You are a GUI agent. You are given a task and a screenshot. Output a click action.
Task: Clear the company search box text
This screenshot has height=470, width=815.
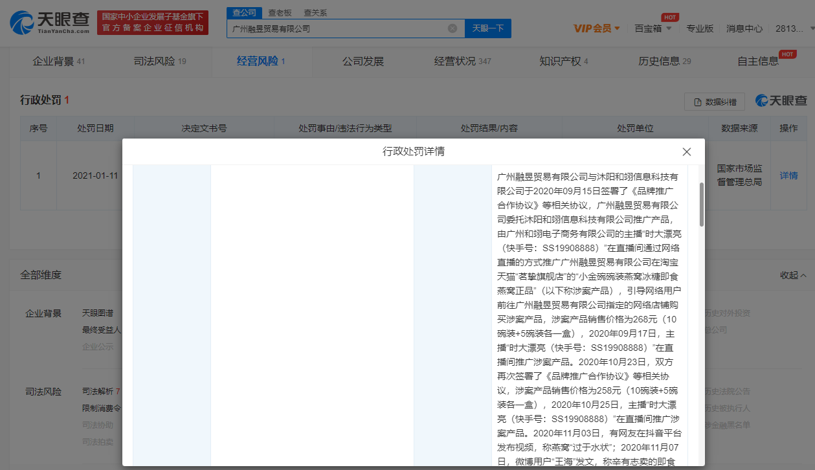tap(452, 28)
